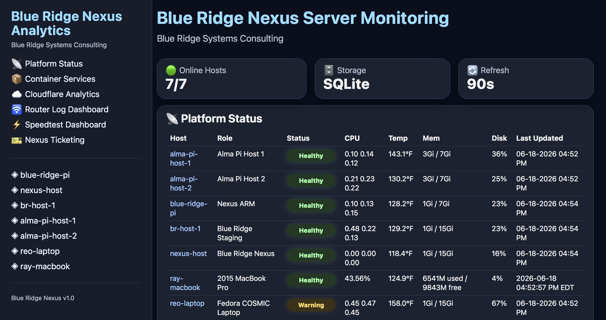Screen dimensions: 606x320
Task: Click the Role column header
Action: click(225, 138)
